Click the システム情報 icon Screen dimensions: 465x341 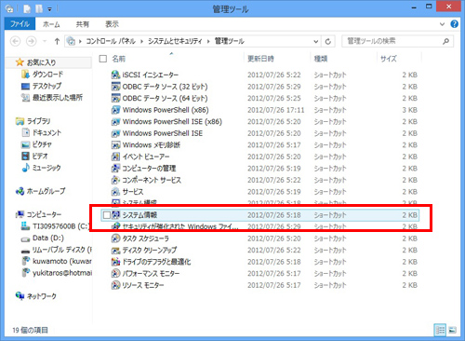pos(115,215)
